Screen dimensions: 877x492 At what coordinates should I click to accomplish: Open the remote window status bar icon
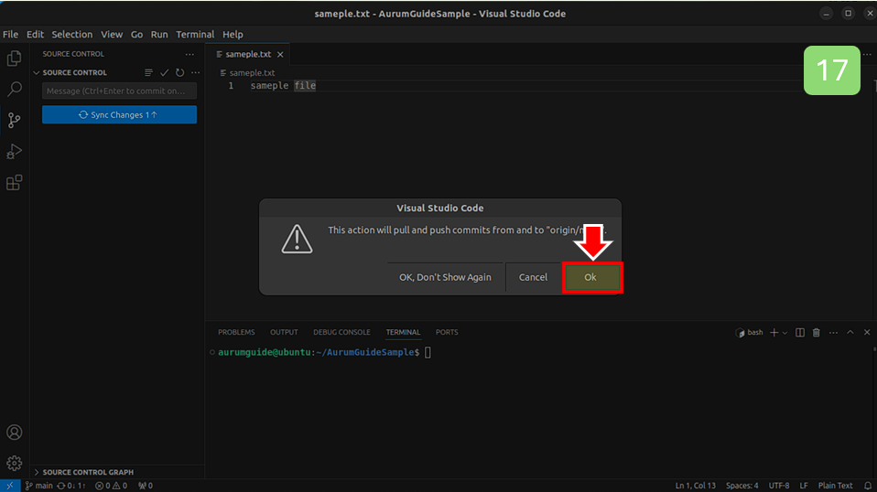tap(10, 486)
